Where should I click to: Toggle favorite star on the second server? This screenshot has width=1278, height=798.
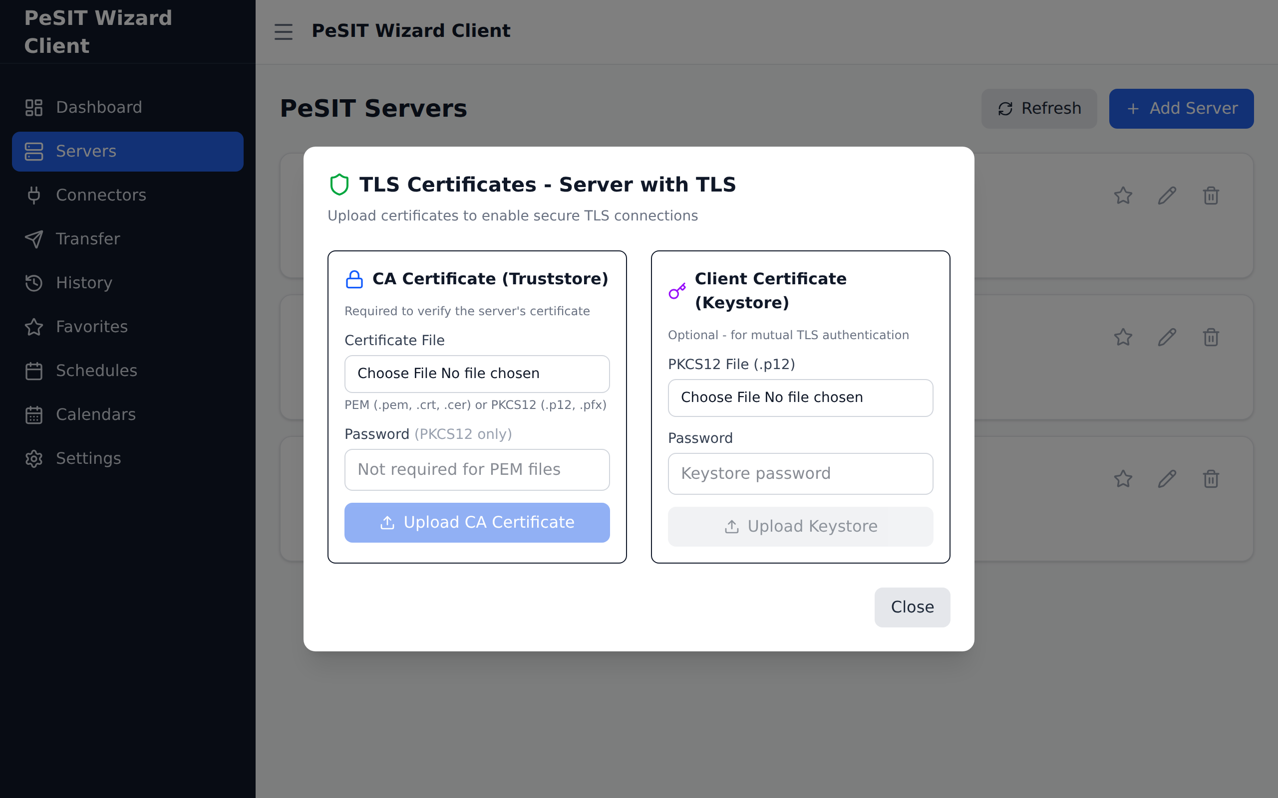click(x=1123, y=337)
